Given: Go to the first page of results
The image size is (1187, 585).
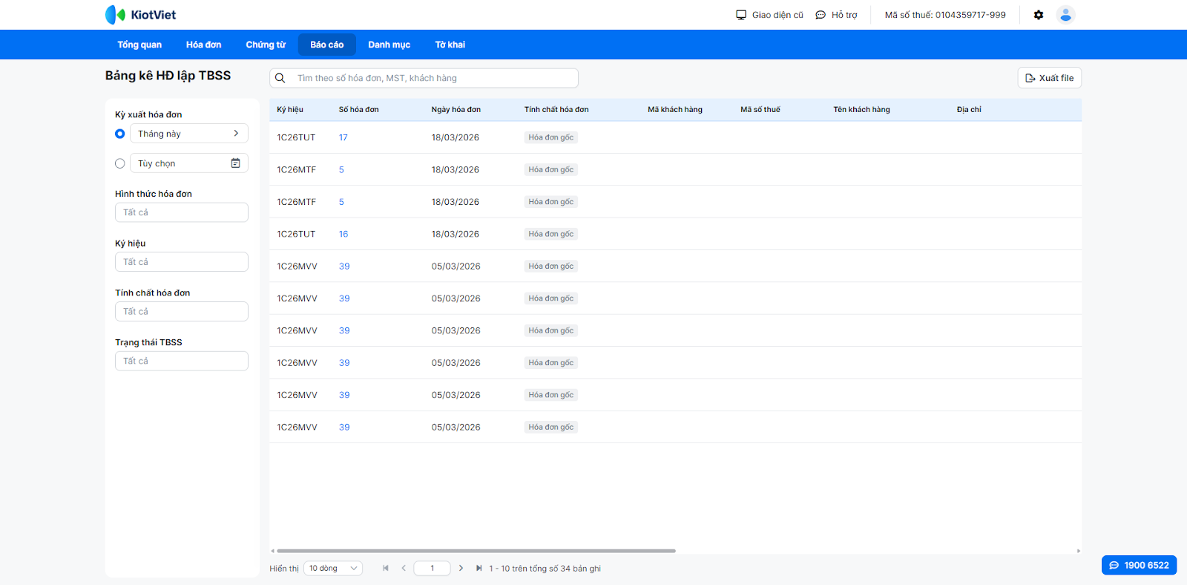Looking at the screenshot, I should pos(386,568).
